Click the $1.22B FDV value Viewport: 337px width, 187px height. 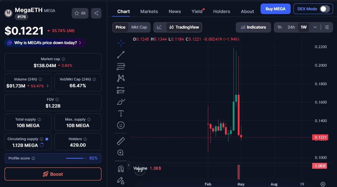pos(53,106)
